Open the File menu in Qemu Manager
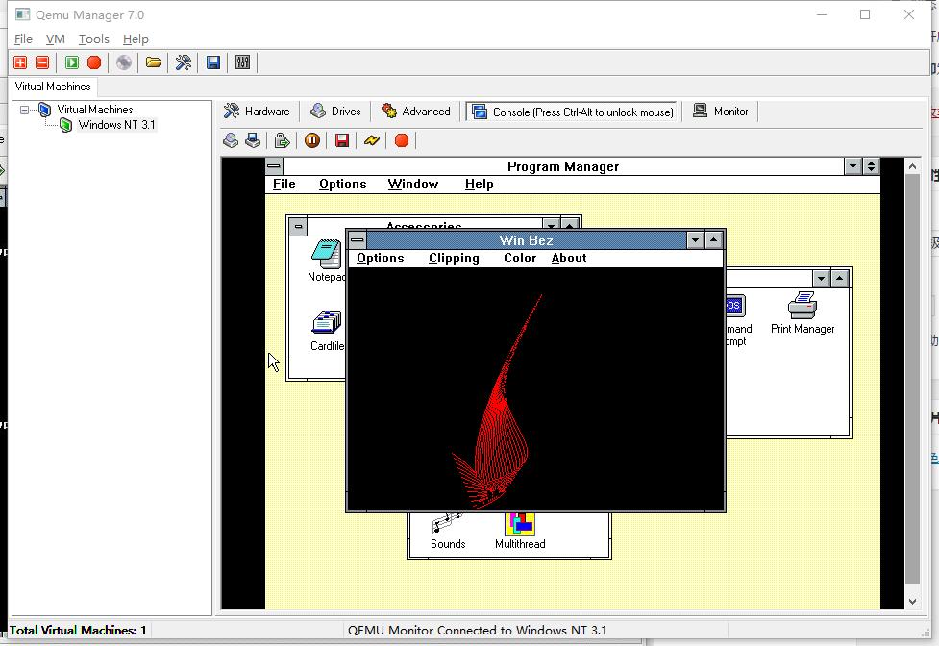939x646 pixels. (x=23, y=38)
